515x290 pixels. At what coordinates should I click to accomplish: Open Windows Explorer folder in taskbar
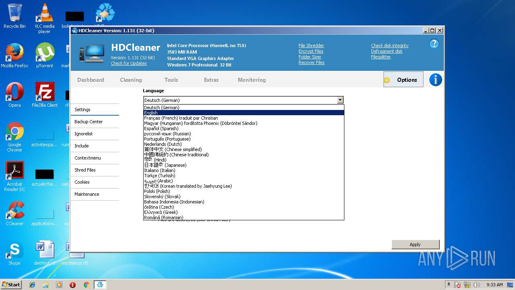click(45, 285)
